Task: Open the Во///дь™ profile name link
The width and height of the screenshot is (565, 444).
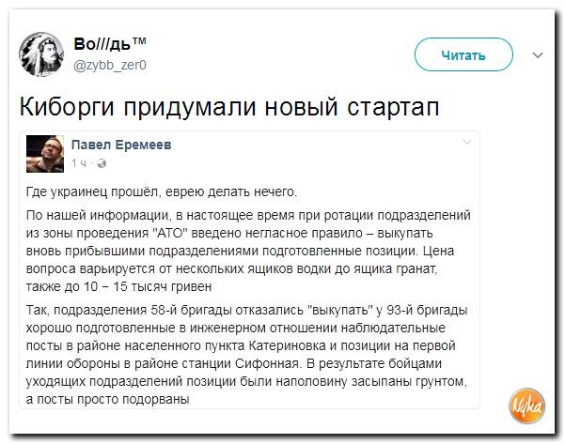Action: (111, 43)
